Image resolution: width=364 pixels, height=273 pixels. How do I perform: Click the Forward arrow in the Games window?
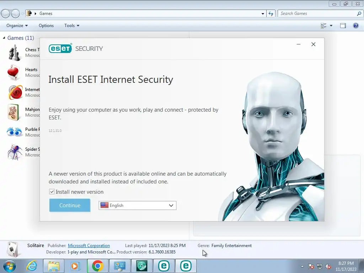tap(15, 14)
